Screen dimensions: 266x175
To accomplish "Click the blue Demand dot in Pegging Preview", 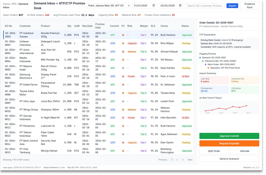I will pos(200,57).
